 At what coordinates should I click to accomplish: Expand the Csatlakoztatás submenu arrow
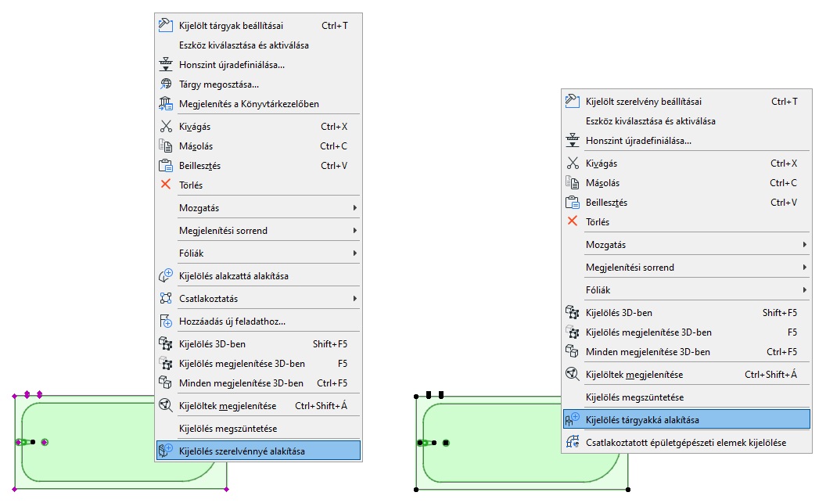(x=355, y=298)
